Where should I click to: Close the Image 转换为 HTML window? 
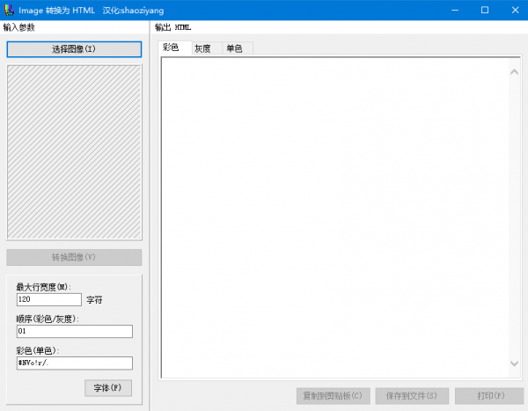click(x=515, y=10)
